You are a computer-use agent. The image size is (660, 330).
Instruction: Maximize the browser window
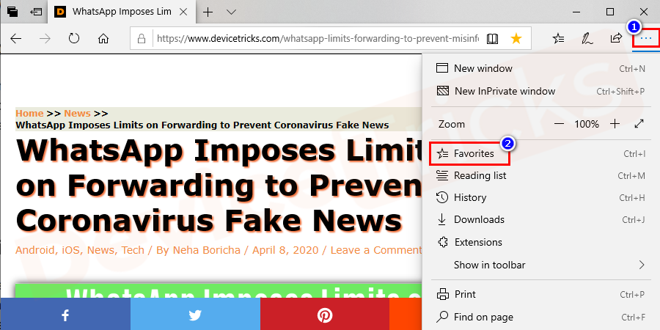[x=610, y=12]
